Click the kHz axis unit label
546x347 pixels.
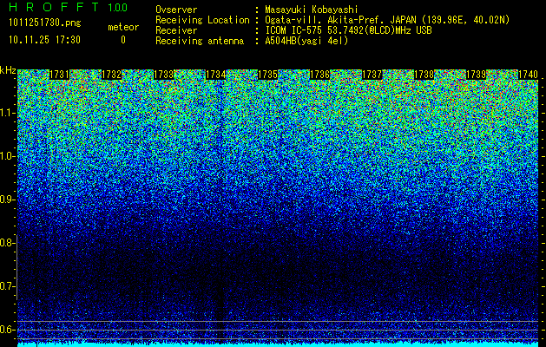point(8,70)
